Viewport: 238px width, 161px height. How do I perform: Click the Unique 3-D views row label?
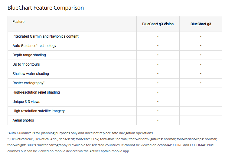[26, 102]
